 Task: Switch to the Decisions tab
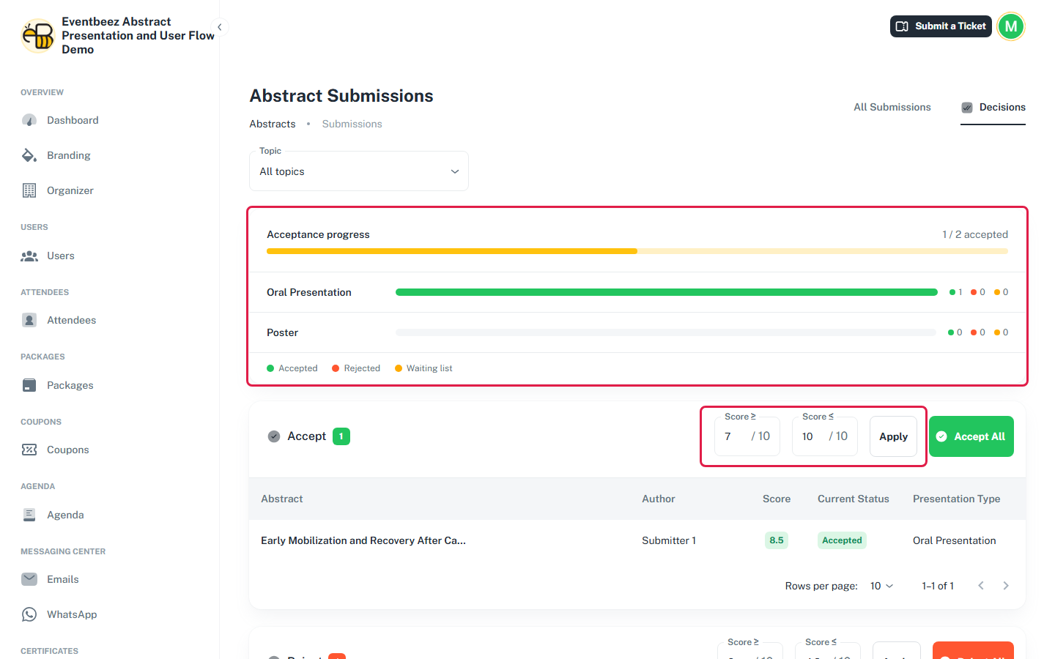coord(993,107)
